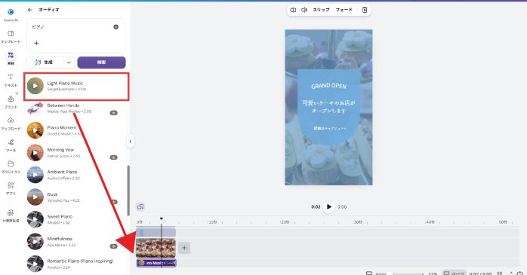Play the Romantic Piano (Piano Inspiring) preview
The image size is (527, 275).
point(35,264)
